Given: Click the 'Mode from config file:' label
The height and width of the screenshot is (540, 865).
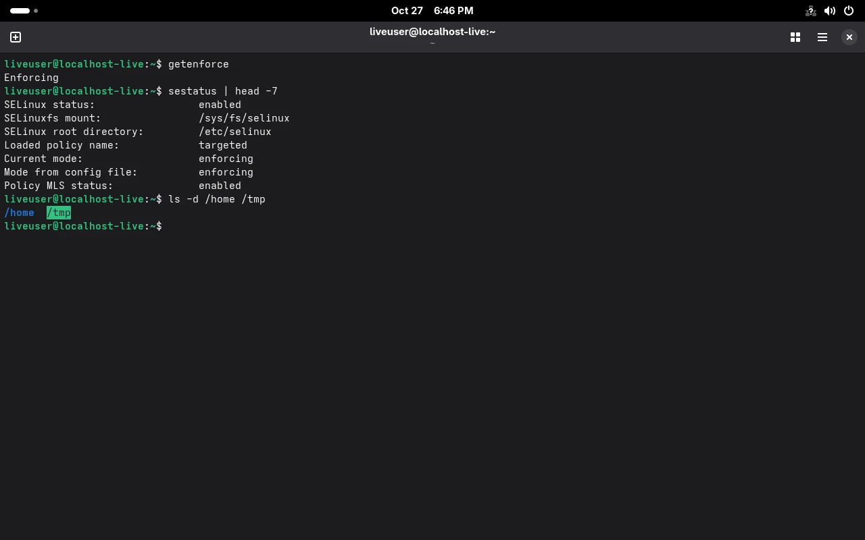Looking at the screenshot, I should tap(71, 172).
